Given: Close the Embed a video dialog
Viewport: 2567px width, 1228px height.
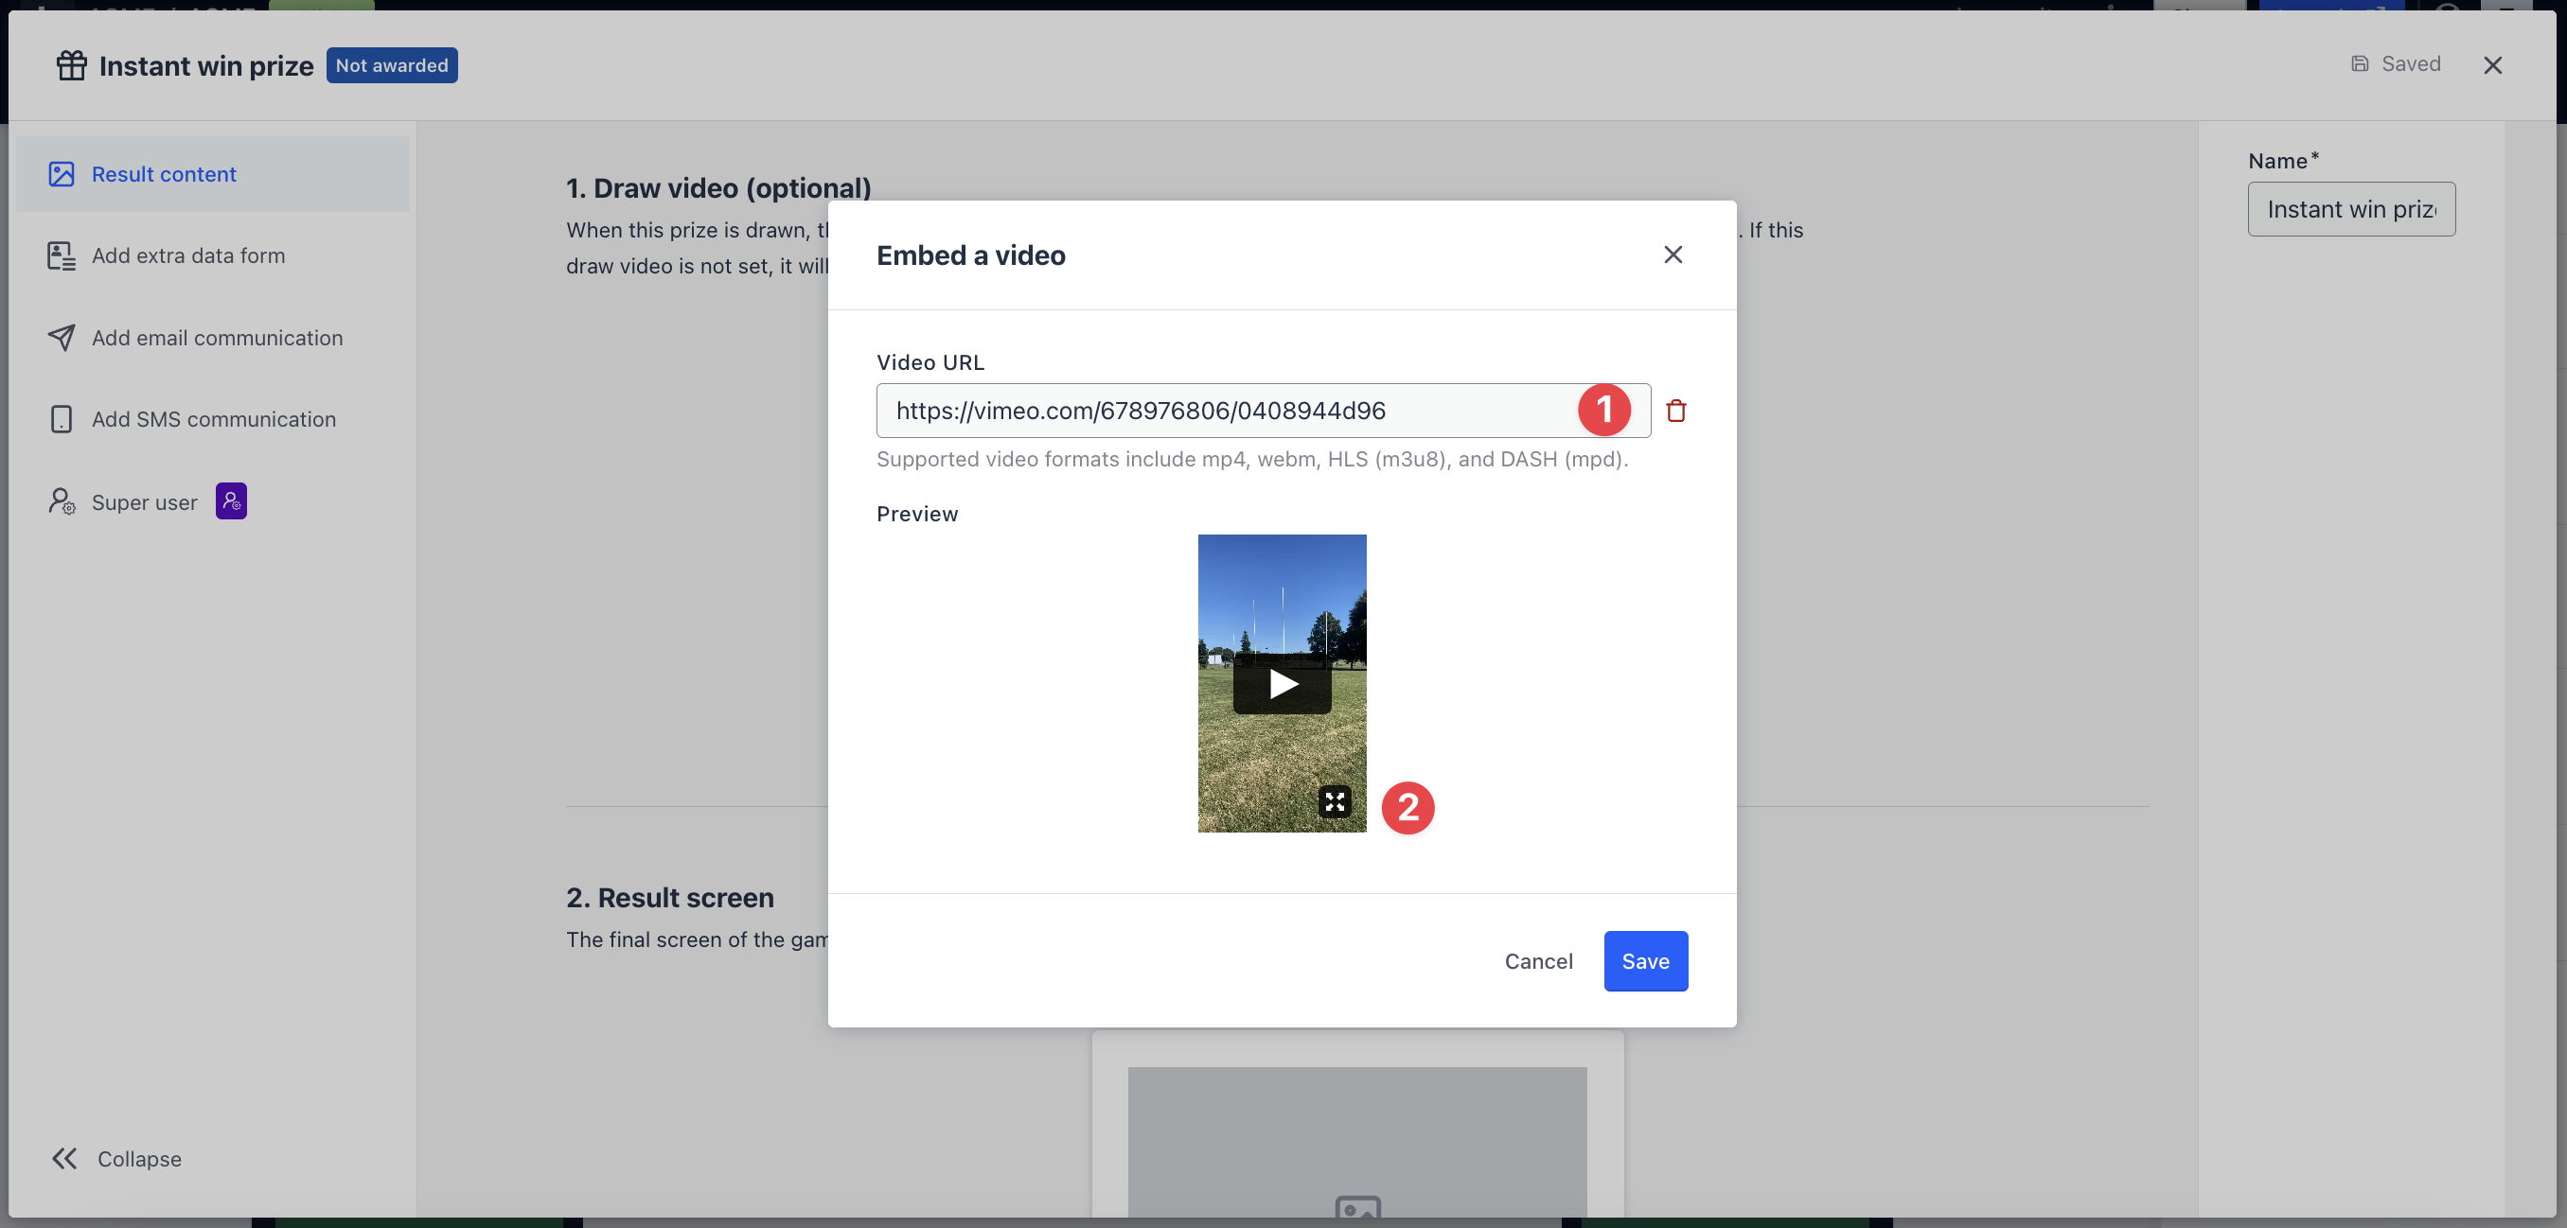Looking at the screenshot, I should pyautogui.click(x=1673, y=254).
